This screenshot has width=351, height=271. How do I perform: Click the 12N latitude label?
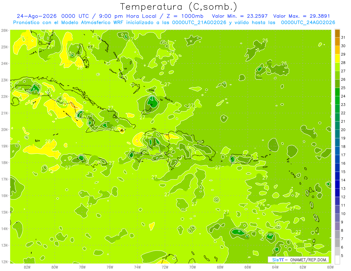click(4, 262)
